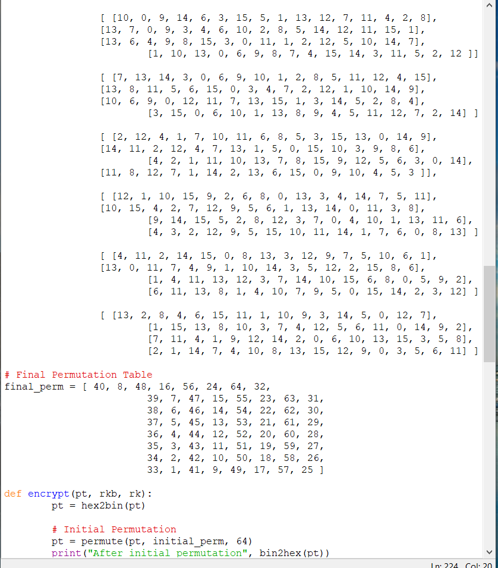Click the 'final_perm' variable name
The height and width of the screenshot is (568, 498).
34,387
